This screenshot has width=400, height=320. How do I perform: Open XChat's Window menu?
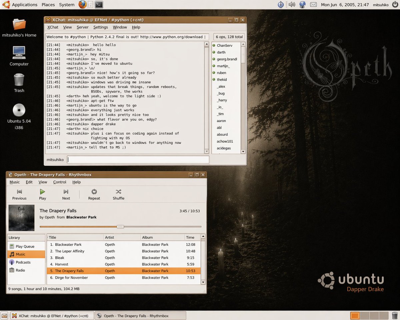pos(120,27)
